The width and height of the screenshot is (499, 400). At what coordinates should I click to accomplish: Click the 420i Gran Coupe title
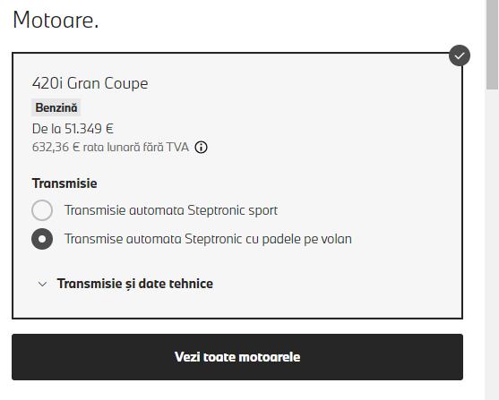(x=90, y=83)
